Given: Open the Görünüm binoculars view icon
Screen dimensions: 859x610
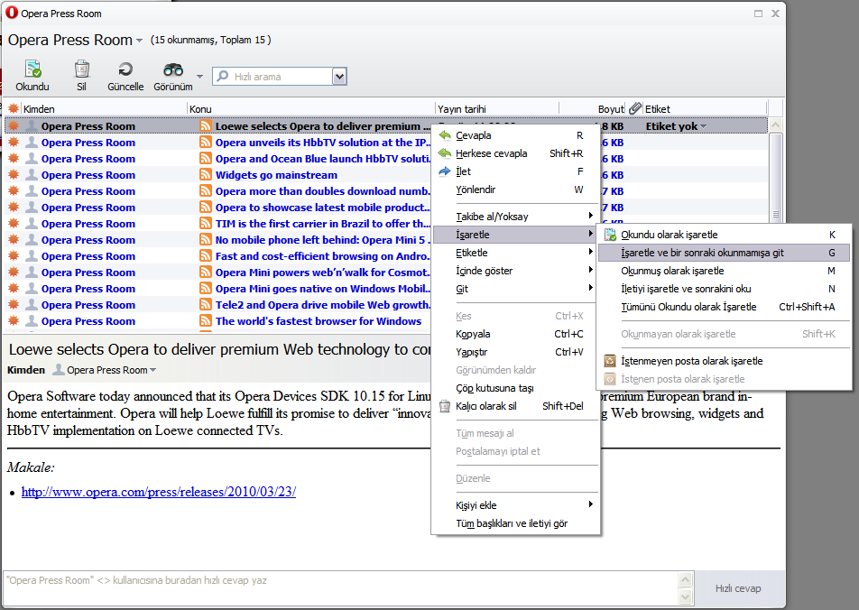Looking at the screenshot, I should tap(173, 69).
